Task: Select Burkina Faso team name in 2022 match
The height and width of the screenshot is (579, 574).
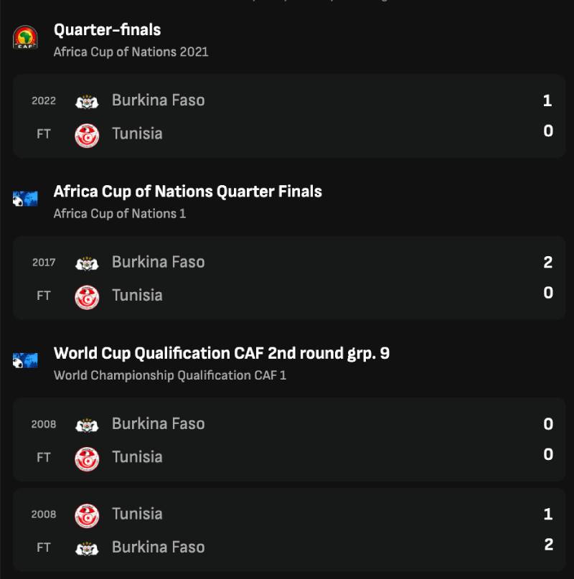Action: pyautogui.click(x=158, y=100)
